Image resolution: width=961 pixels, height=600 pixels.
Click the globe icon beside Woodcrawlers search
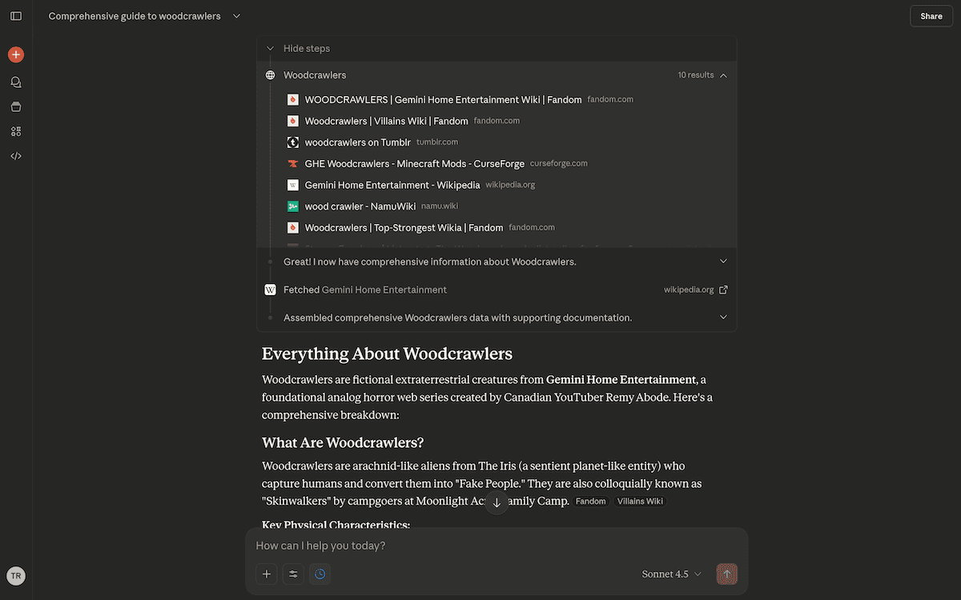(x=271, y=75)
